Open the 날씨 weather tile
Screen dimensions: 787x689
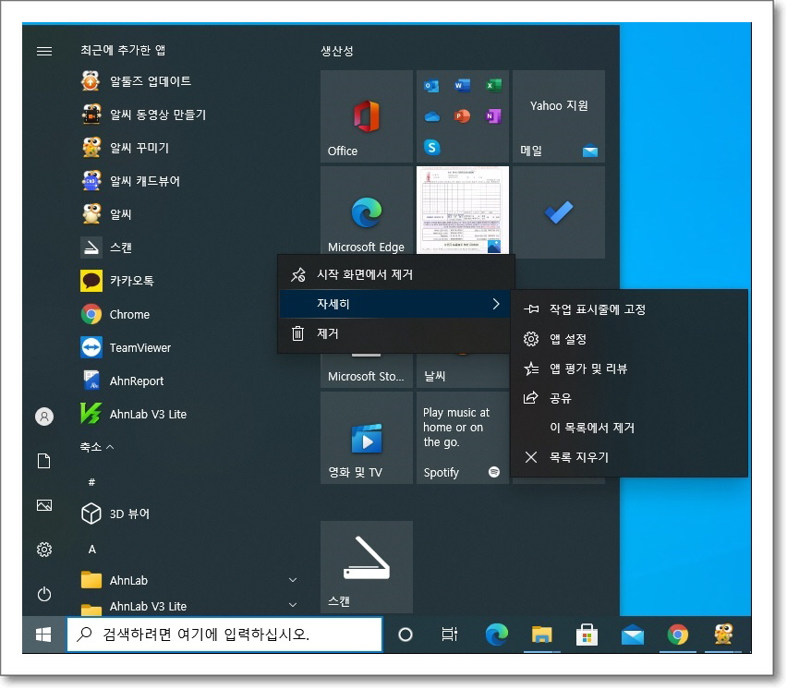point(462,371)
